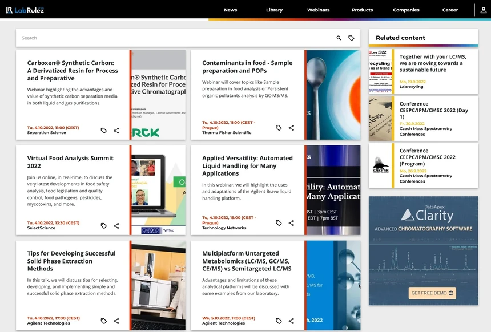
Task: Open Conference CEEPC/IPM/CMSC 2022 (Day 1)
Action: [x=434, y=110]
